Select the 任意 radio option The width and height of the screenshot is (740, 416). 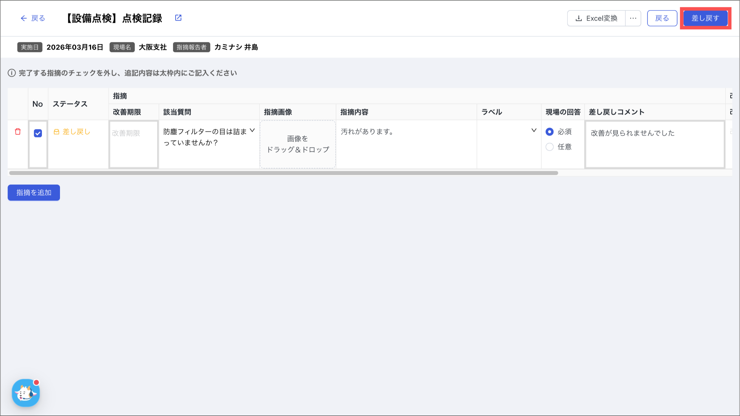coord(550,147)
